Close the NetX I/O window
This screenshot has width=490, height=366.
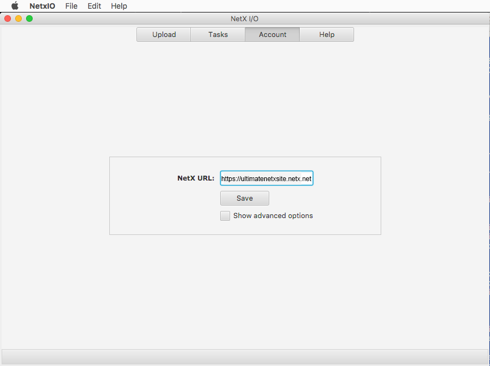(8, 18)
